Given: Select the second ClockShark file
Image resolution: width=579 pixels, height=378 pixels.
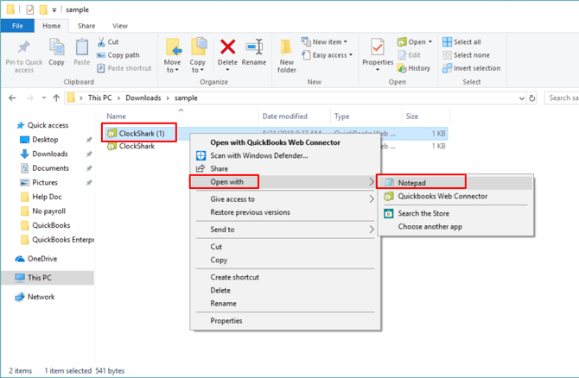Looking at the screenshot, I should 137,147.
